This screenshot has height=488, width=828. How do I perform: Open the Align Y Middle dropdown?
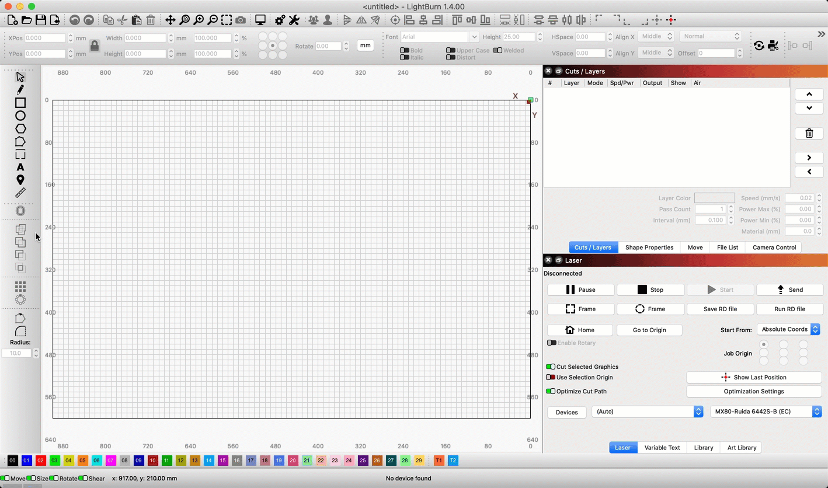pyautogui.click(x=655, y=53)
